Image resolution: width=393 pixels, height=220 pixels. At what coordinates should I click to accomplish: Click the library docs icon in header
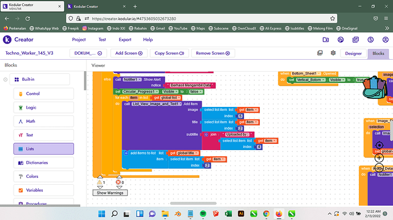(x=355, y=40)
